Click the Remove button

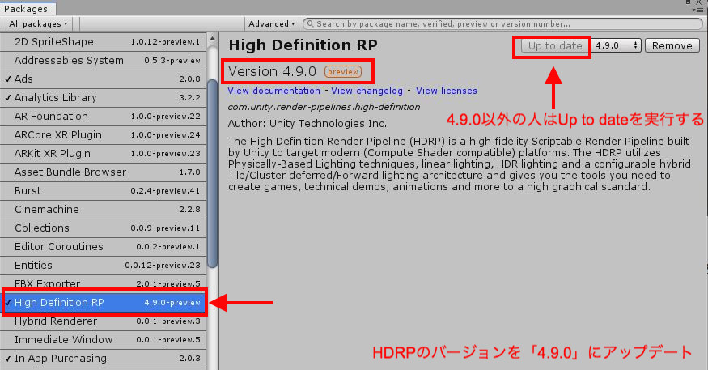point(672,45)
